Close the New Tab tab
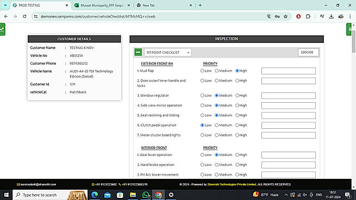The height and width of the screenshot is (200, 356). coord(191,5)
